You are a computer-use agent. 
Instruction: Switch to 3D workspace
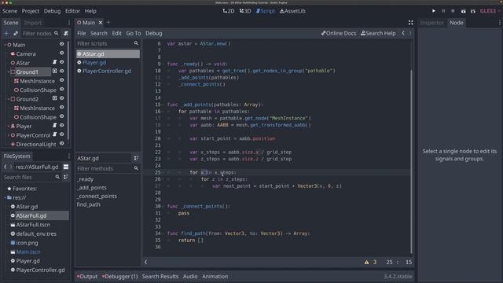245,11
